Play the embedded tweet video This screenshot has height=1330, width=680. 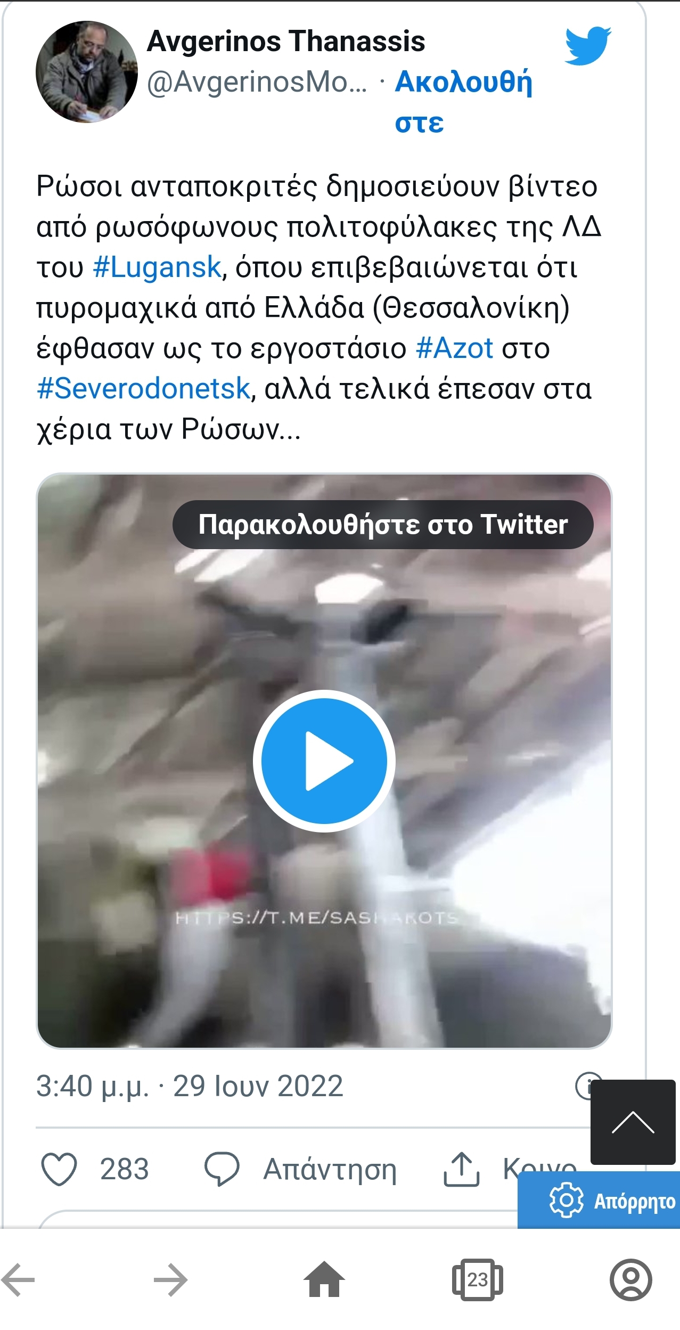tap(324, 761)
